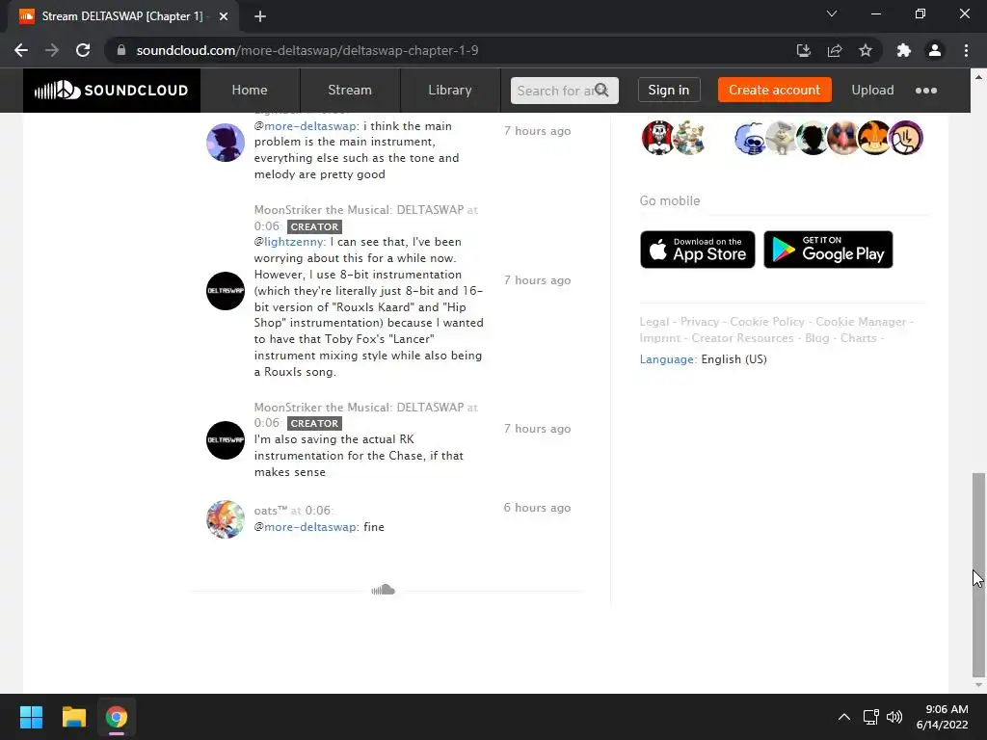Viewport: 987px width, 740px height.
Task: Click the Get it on Google Play badge
Action: pyautogui.click(x=828, y=250)
